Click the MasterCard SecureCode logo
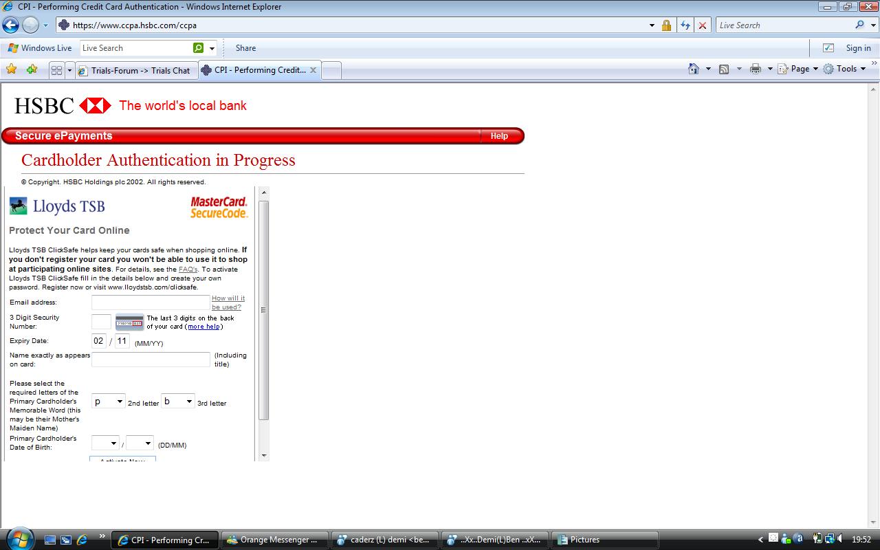 [219, 207]
